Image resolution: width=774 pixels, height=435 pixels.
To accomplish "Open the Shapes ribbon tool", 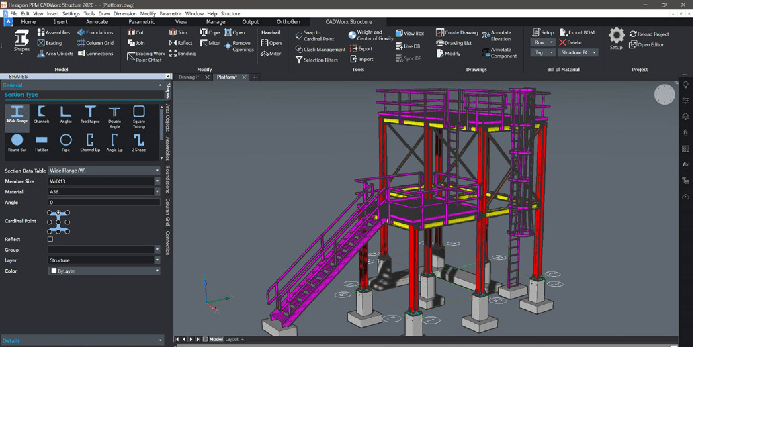I will [x=21, y=42].
